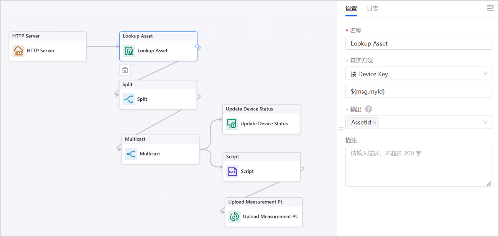The height and width of the screenshot is (237, 499).
Task: Click the Script node icon
Action: 232,171
